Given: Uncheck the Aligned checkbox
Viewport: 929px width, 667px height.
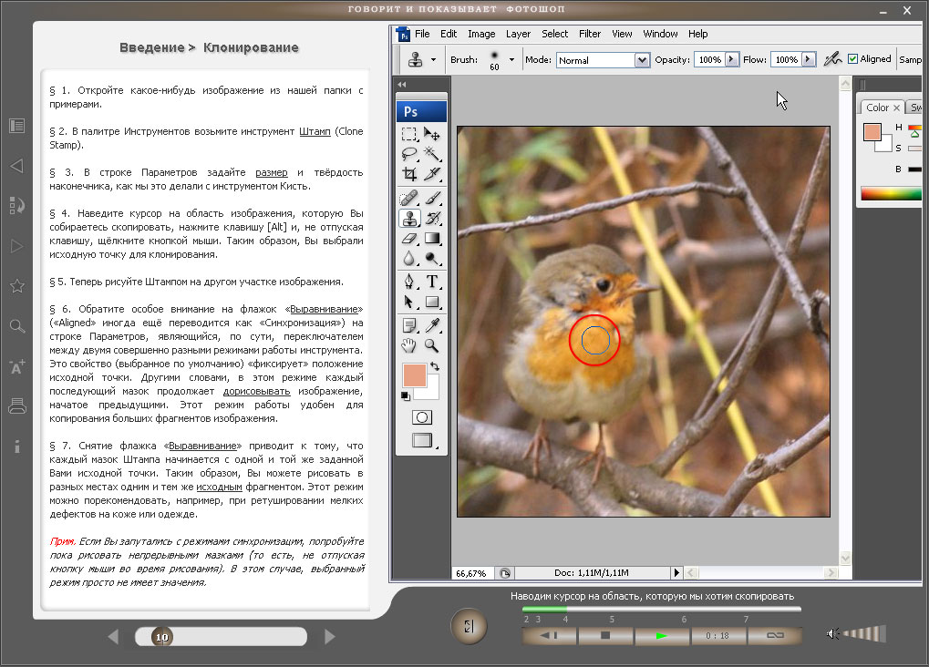Looking at the screenshot, I should click(x=853, y=59).
